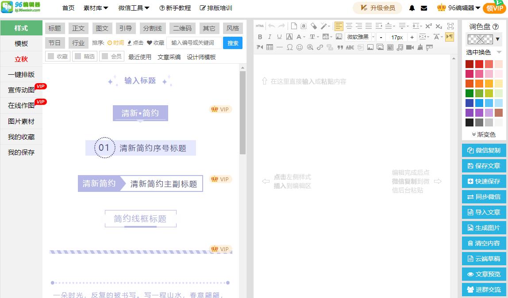Open the 素材库 dropdown menu
Viewport: 508px width, 298px height.
pyautogui.click(x=96, y=8)
